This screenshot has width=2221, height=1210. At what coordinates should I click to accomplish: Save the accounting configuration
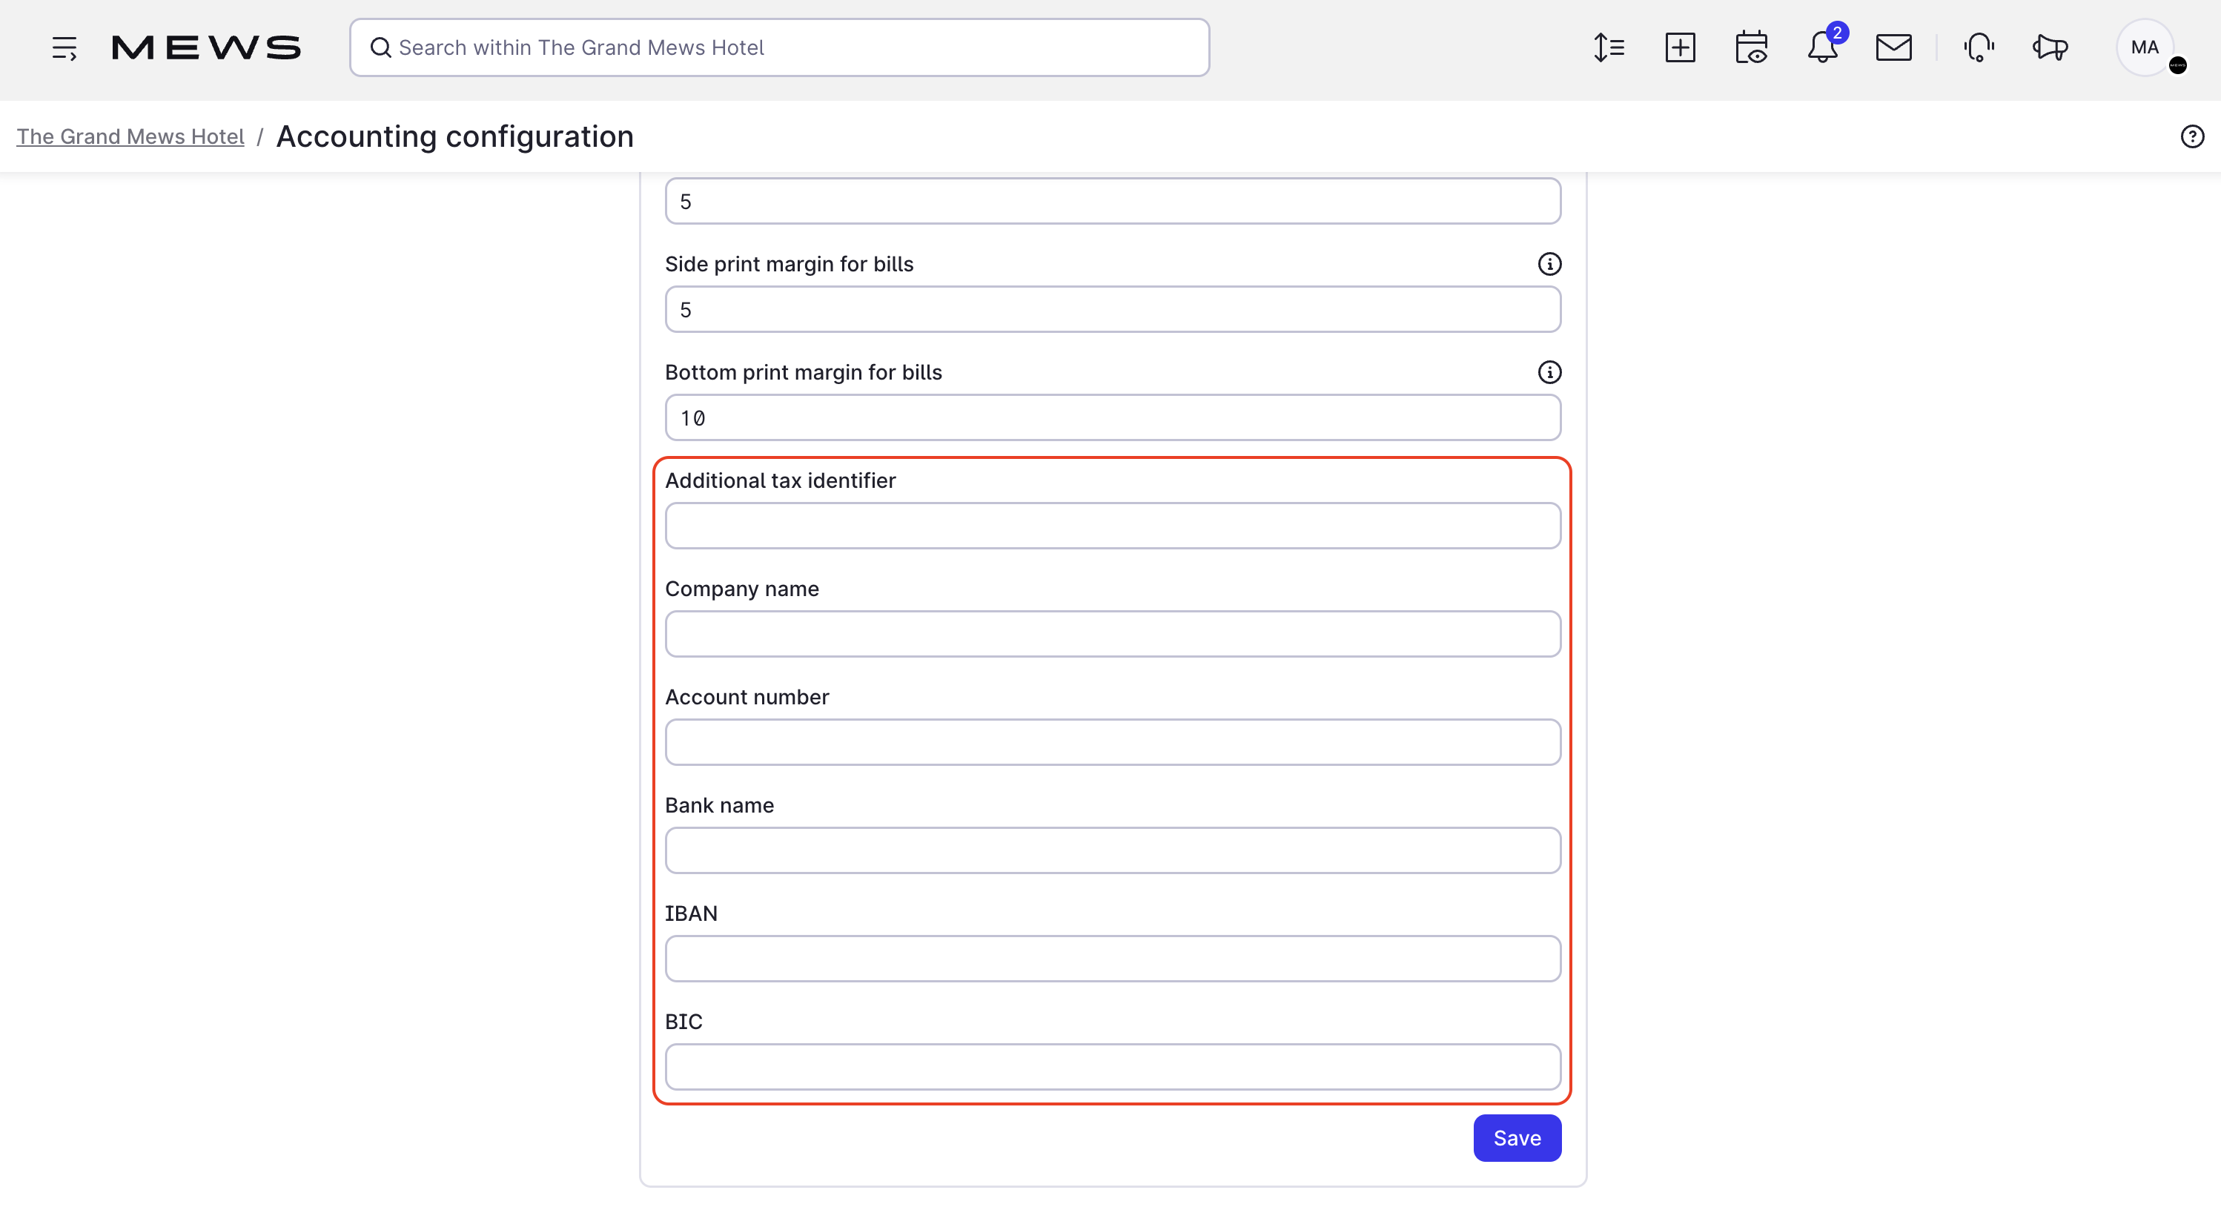pyautogui.click(x=1517, y=1137)
